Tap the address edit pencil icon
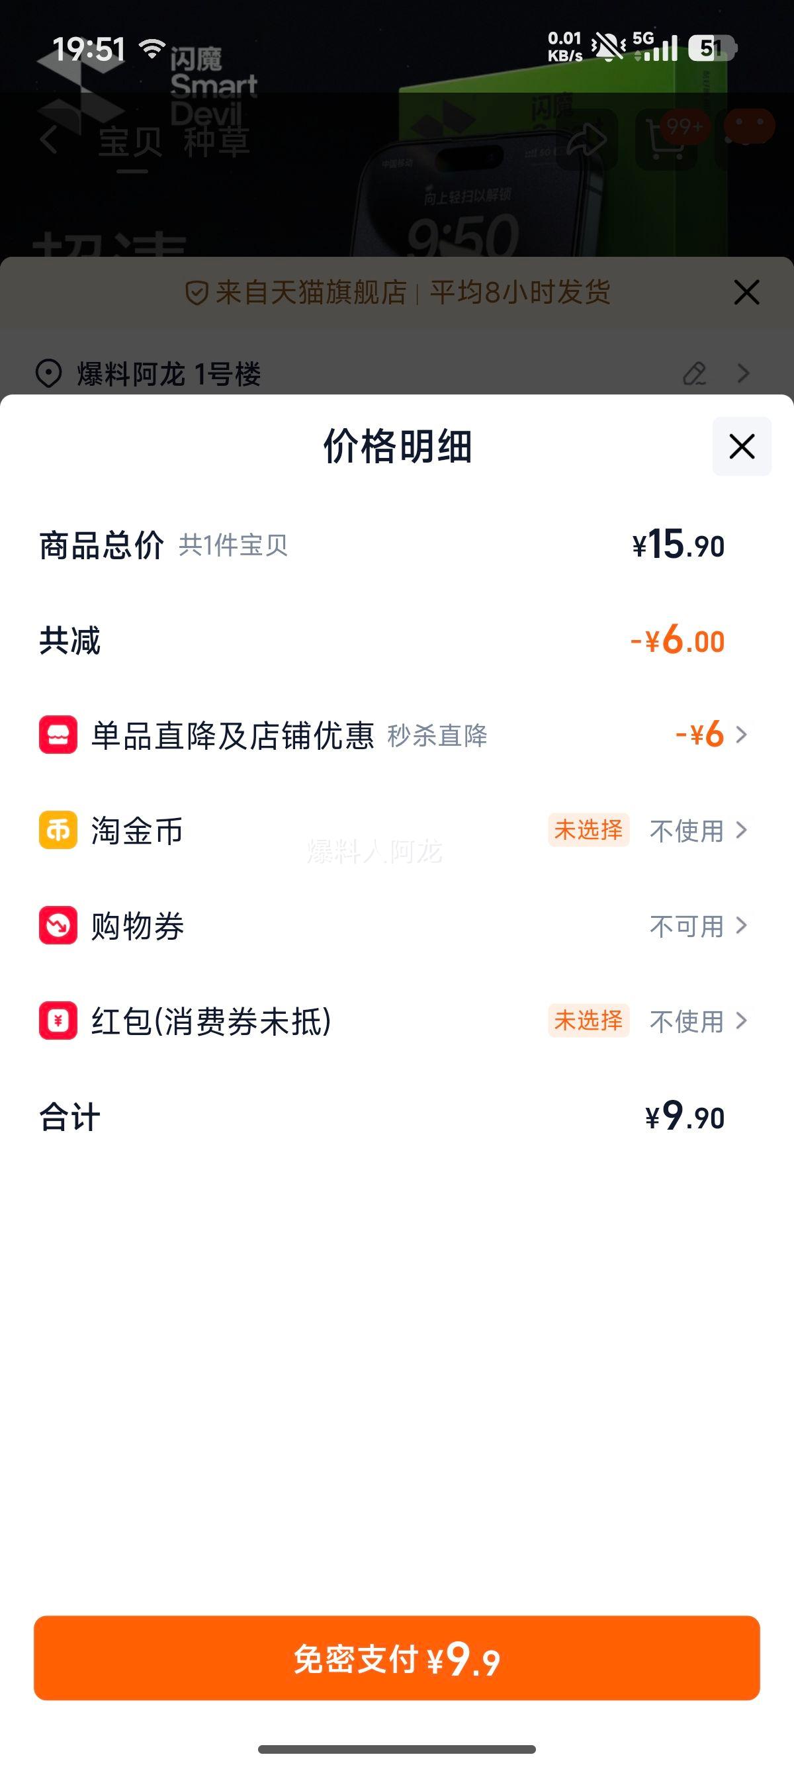 point(695,374)
